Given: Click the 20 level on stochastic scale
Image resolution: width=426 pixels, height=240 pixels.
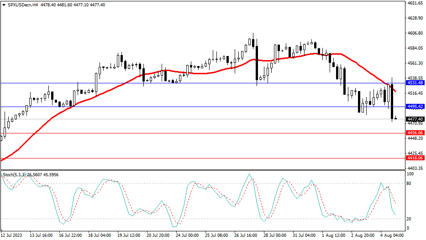Looking at the screenshot, I should (410, 219).
